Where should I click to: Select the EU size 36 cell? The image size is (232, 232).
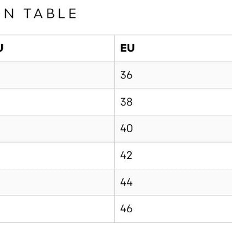[x=173, y=75]
